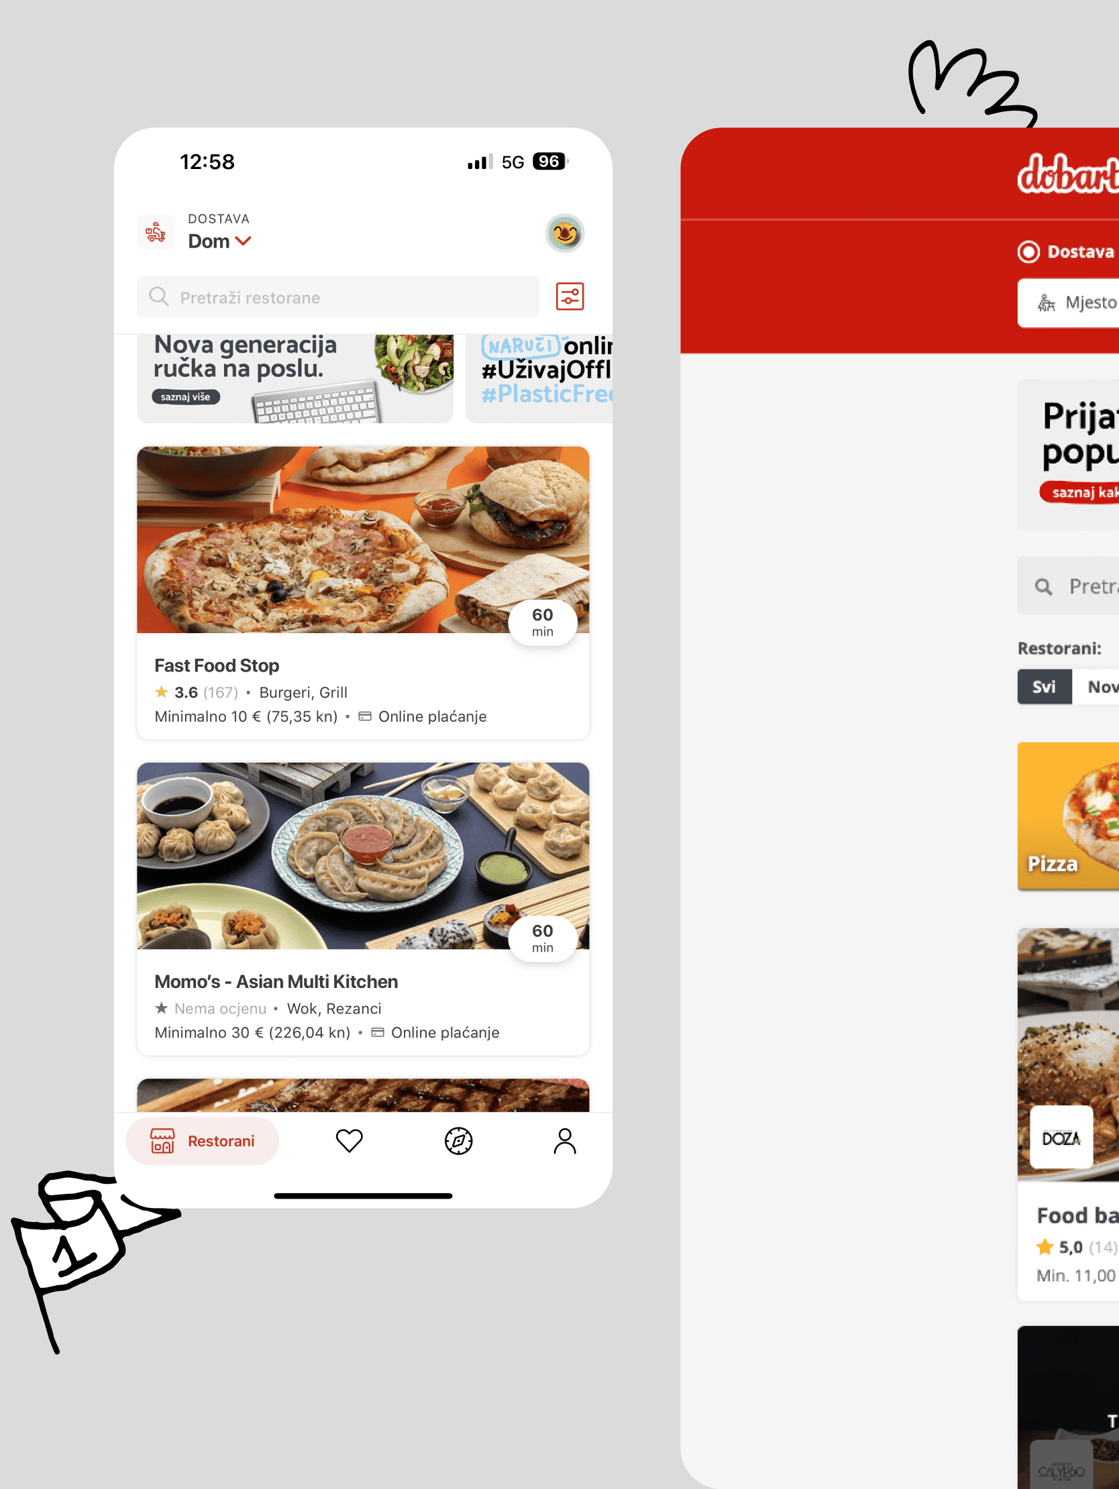Open the Fast Food Stop restaurant card
This screenshot has width=1119, height=1489.
(363, 592)
